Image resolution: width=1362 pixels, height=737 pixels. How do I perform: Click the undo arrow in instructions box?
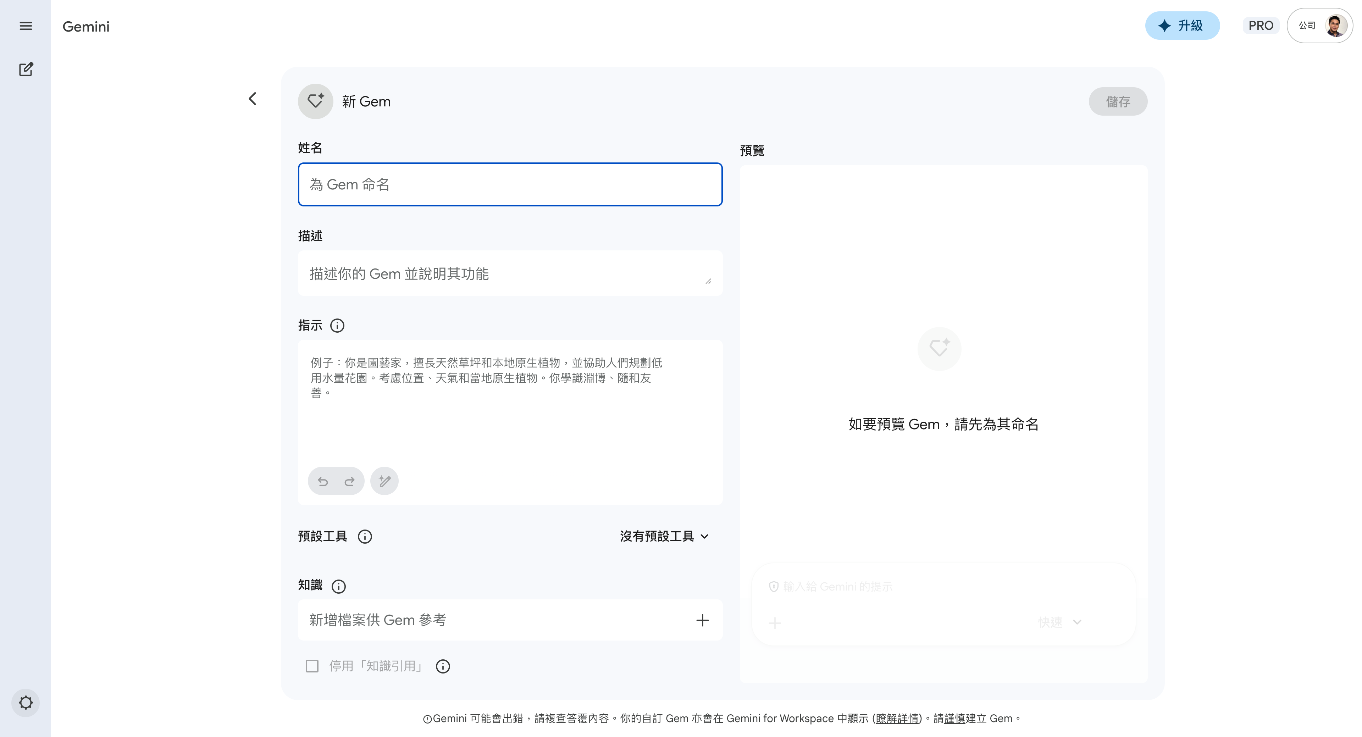[x=322, y=481]
